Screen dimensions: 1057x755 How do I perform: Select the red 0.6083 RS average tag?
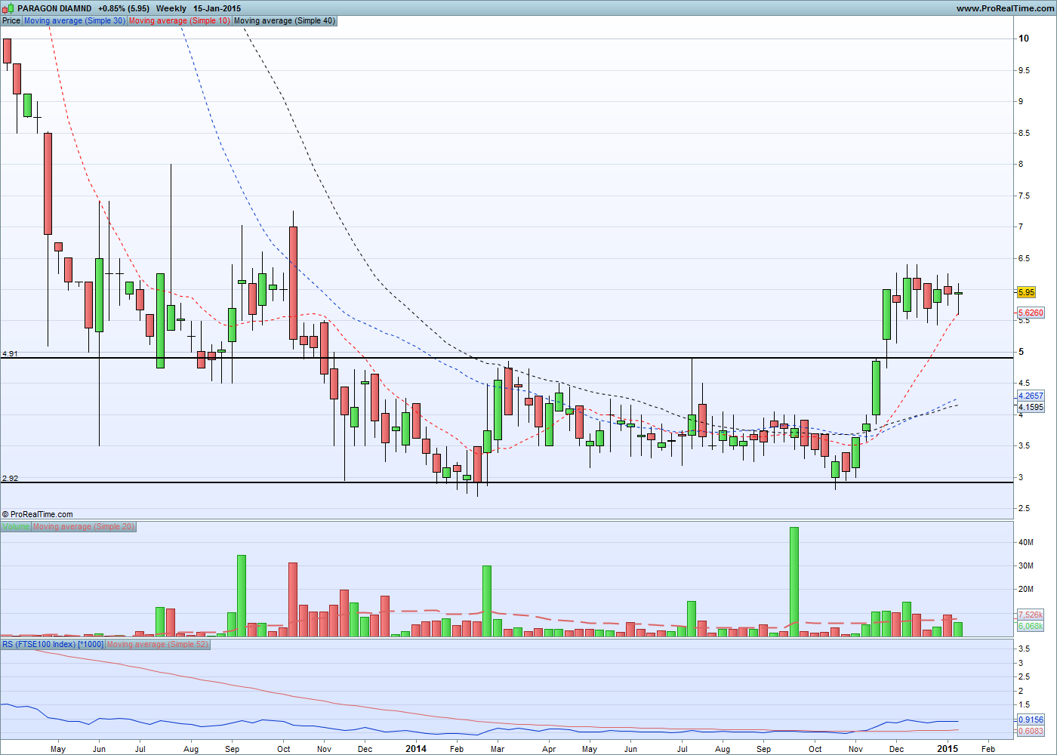click(1031, 731)
